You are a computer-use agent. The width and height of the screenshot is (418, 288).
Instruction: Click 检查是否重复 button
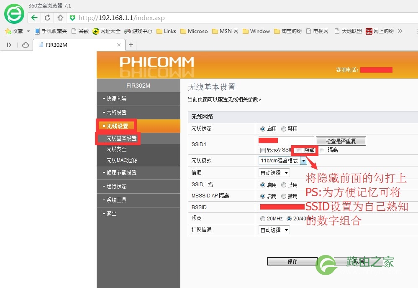pos(341,141)
